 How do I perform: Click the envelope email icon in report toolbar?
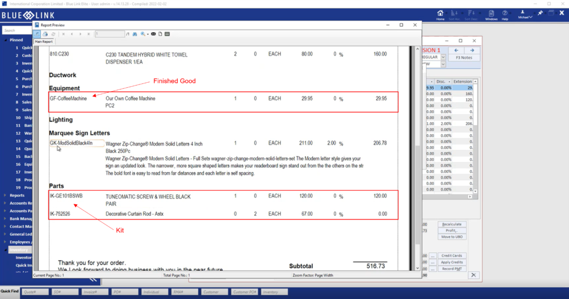pos(153,34)
